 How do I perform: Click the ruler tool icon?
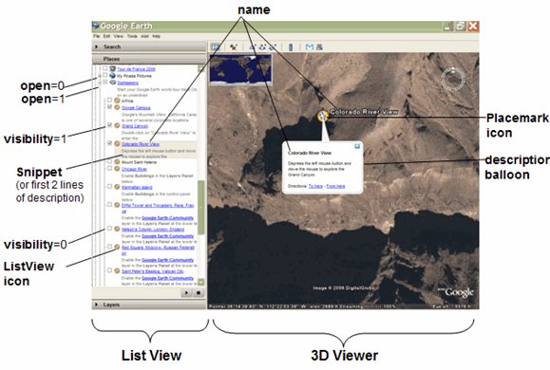(291, 46)
